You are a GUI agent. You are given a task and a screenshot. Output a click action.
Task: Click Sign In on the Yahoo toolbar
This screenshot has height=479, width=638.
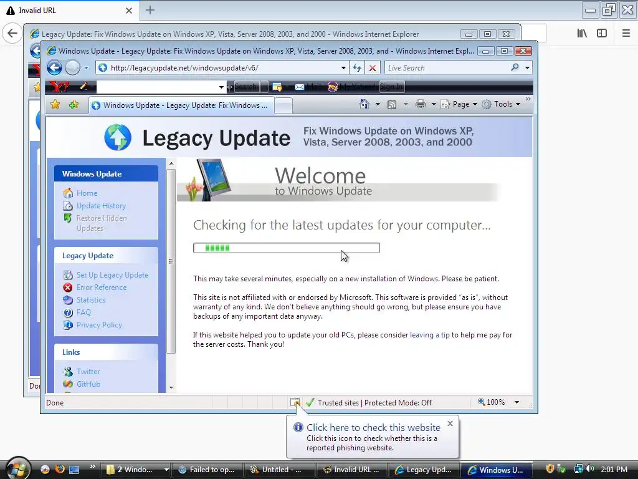(x=391, y=87)
